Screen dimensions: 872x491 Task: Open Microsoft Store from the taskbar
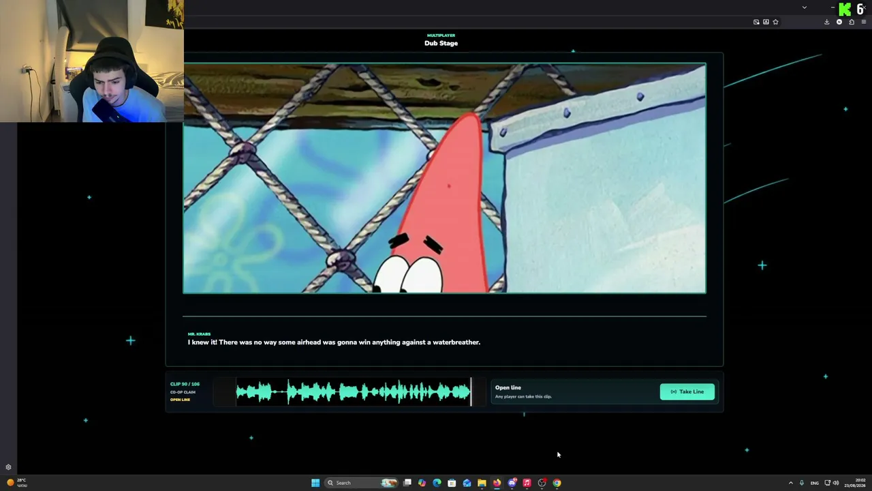point(452,483)
